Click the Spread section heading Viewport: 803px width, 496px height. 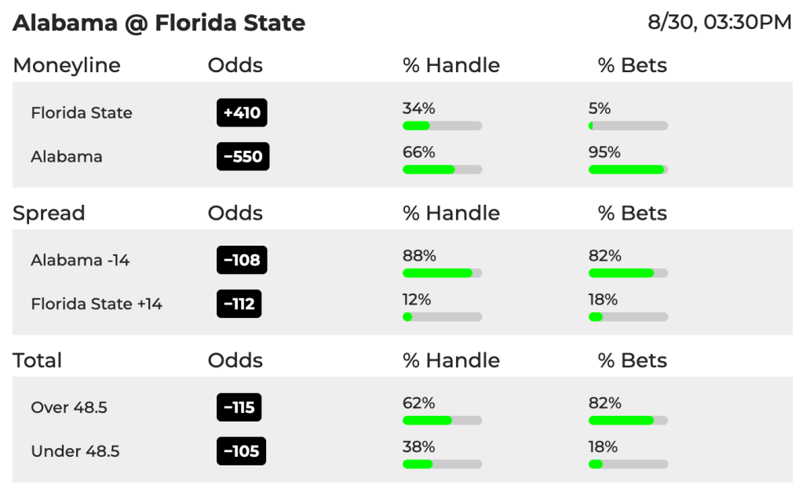[x=49, y=213]
